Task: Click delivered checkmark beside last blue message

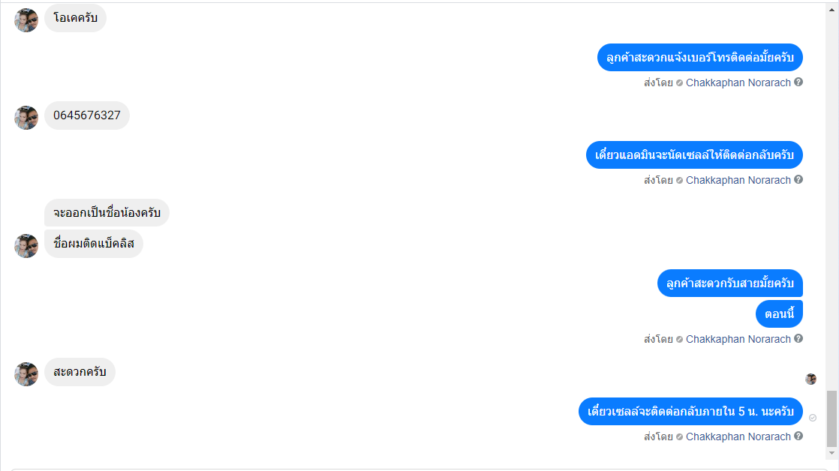Action: tap(812, 418)
